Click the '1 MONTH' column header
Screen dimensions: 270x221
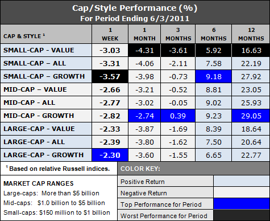144,34
